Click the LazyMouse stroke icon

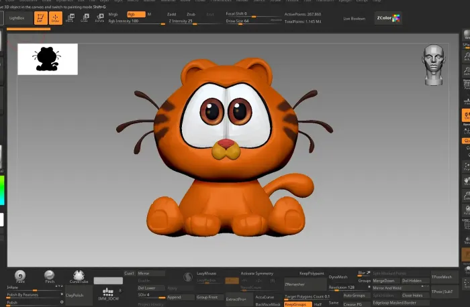pyautogui.click(x=187, y=277)
